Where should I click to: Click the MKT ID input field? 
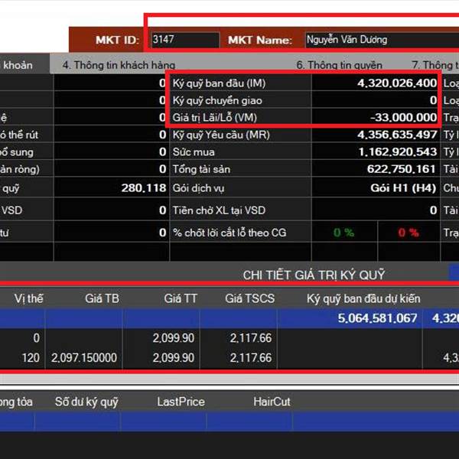tap(184, 40)
